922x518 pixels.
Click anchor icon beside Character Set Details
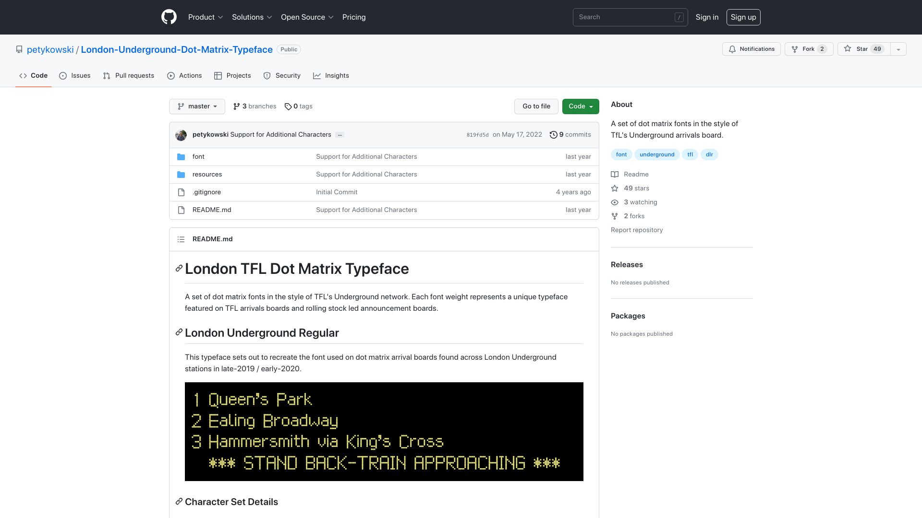pos(179,501)
